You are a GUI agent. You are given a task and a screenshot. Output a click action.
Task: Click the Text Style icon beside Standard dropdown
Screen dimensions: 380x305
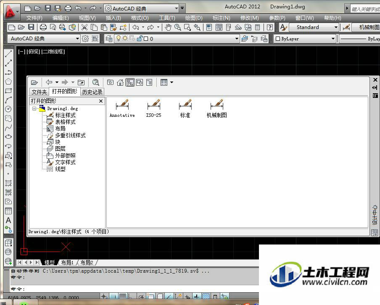point(284,27)
